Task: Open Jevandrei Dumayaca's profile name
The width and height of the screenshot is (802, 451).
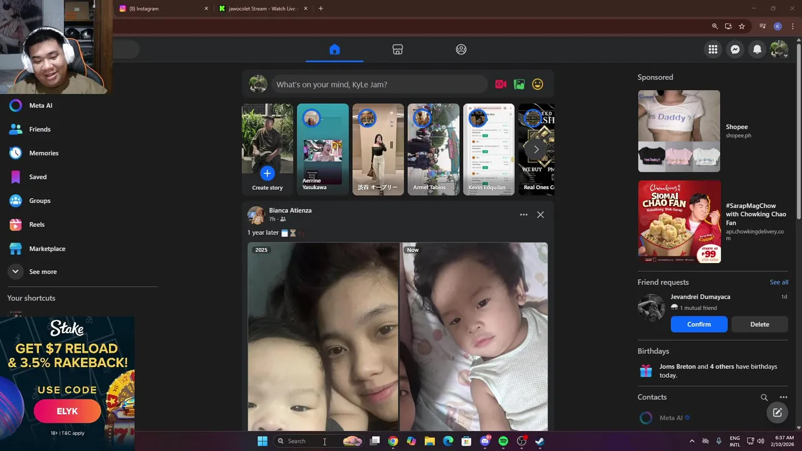Action: click(700, 297)
